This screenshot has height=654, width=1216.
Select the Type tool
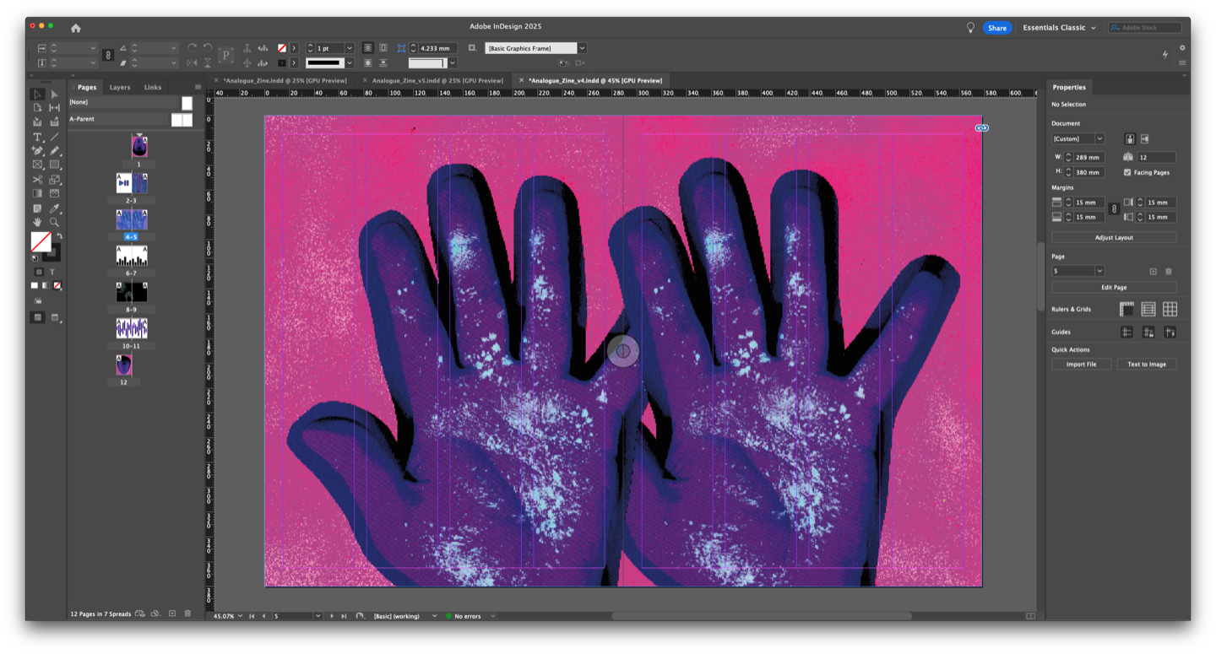[x=37, y=137]
